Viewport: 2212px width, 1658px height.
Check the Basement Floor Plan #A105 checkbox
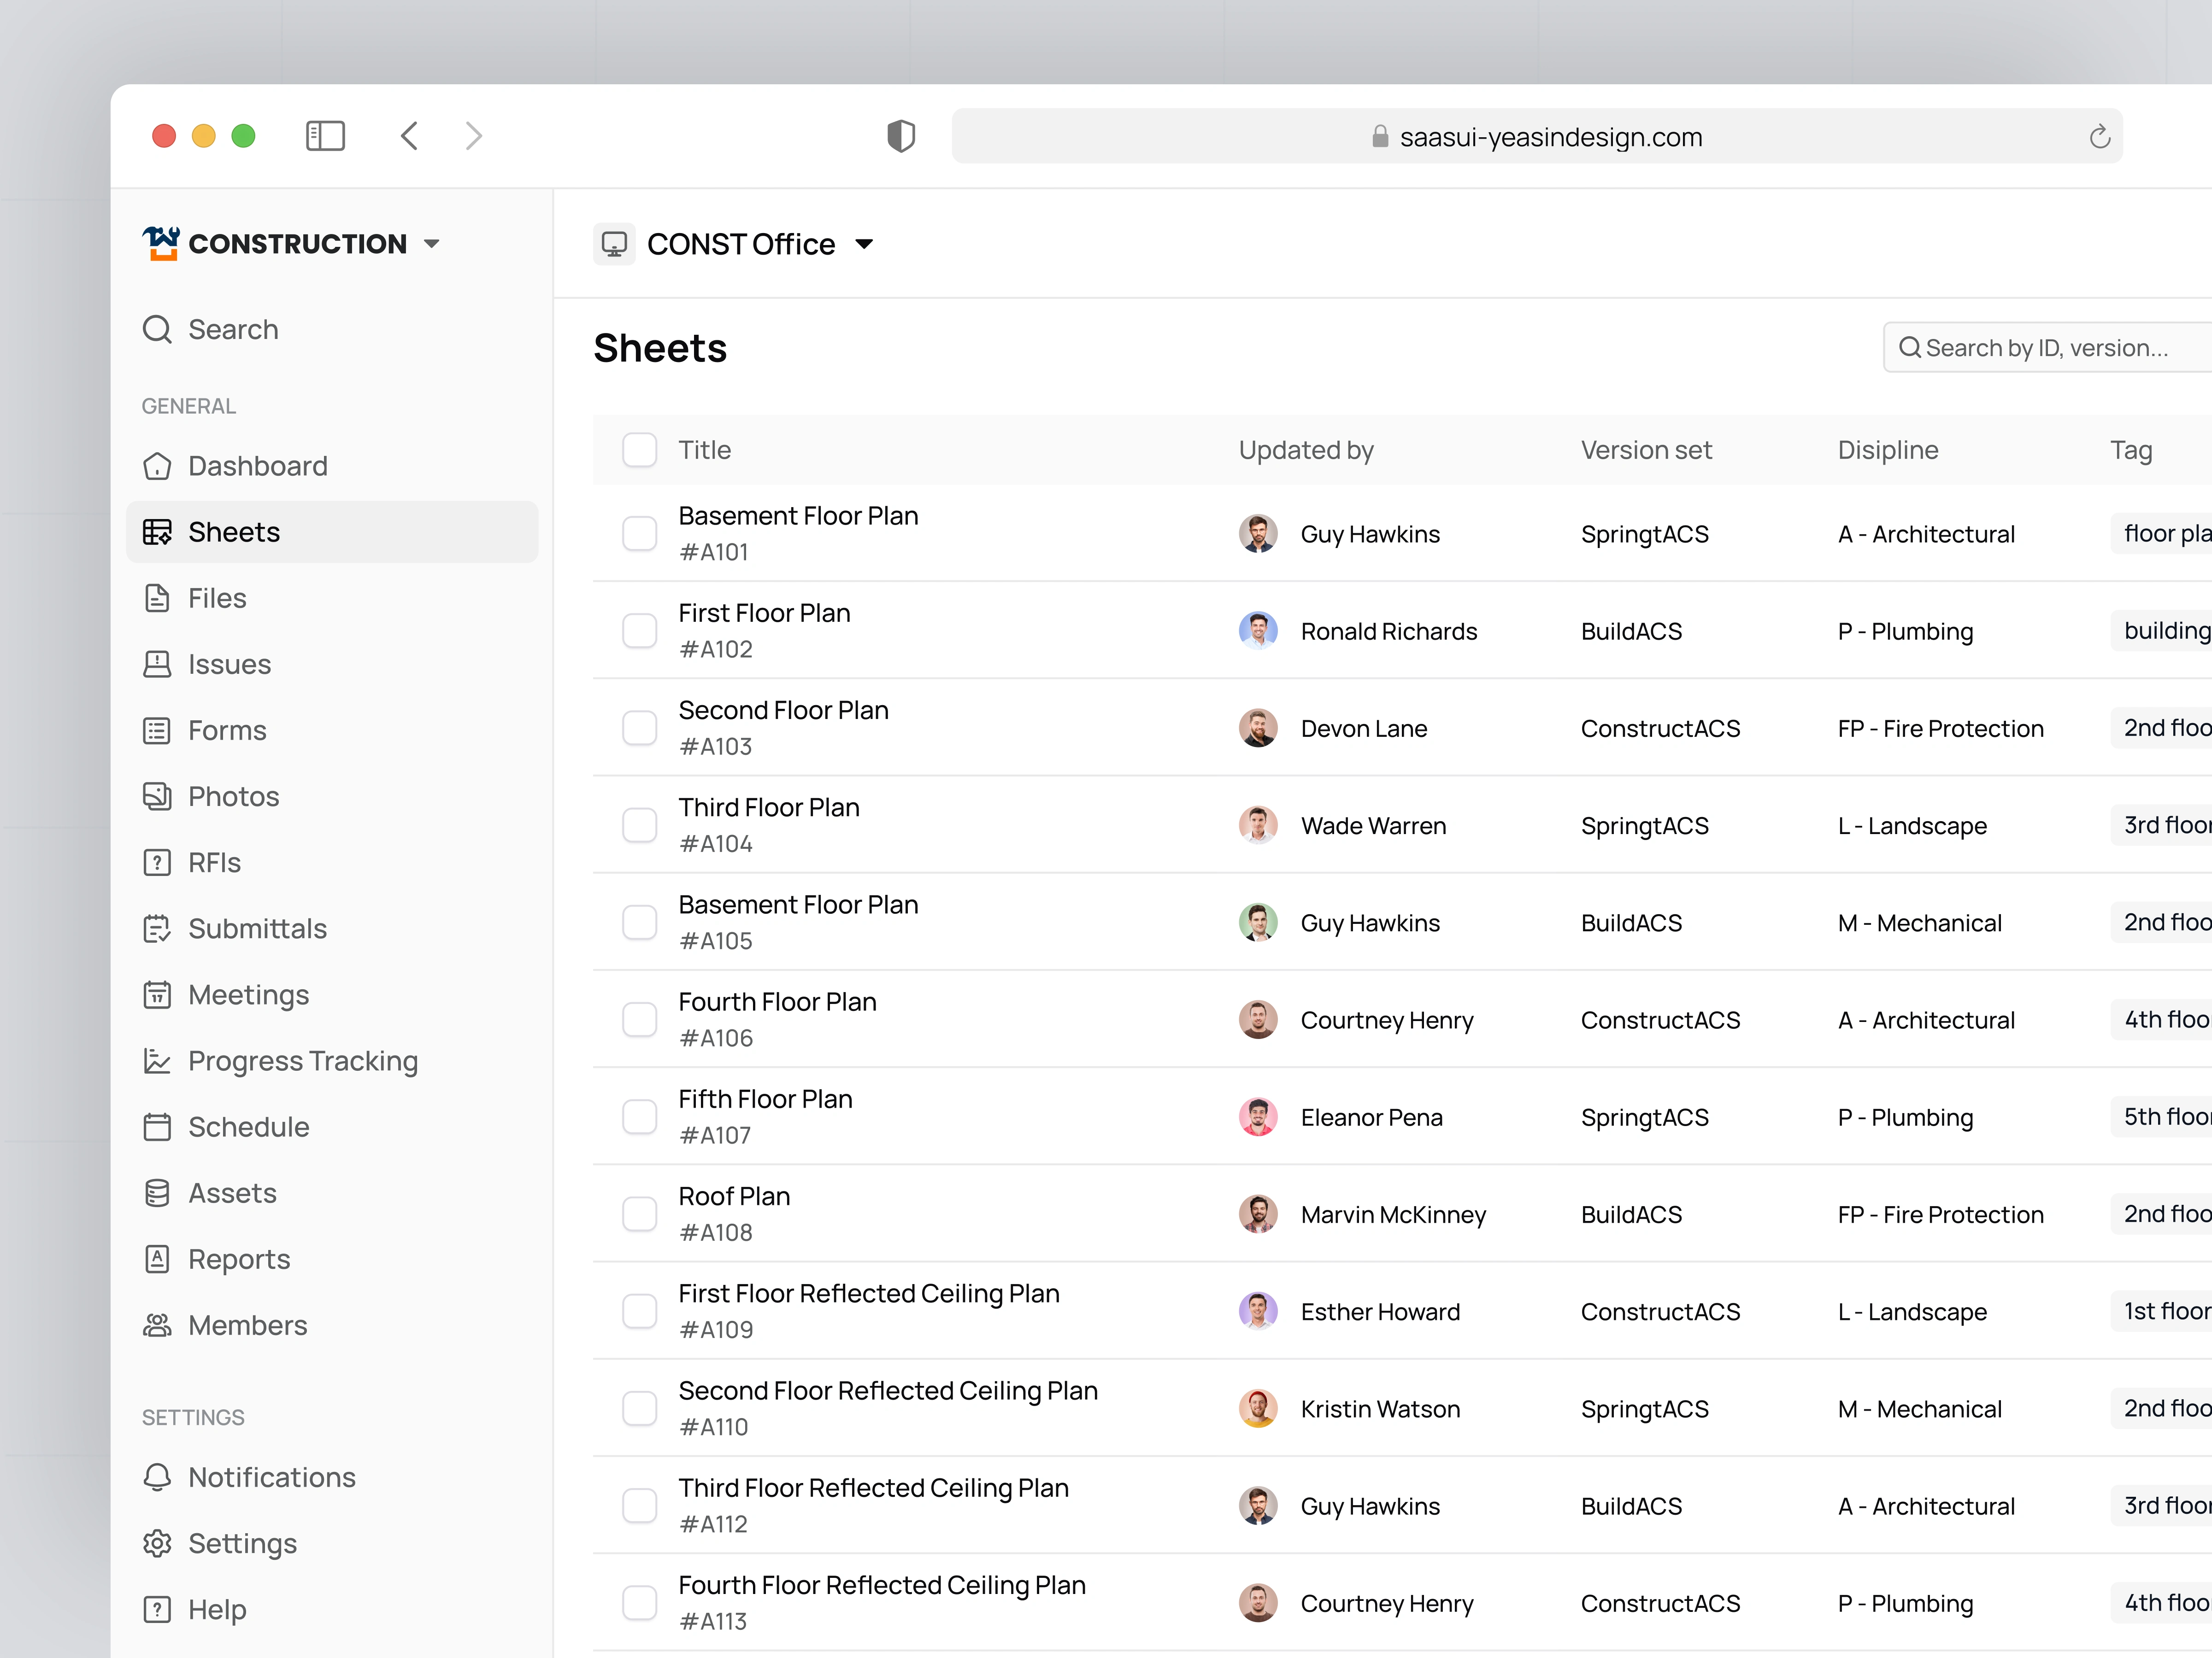pyautogui.click(x=639, y=922)
